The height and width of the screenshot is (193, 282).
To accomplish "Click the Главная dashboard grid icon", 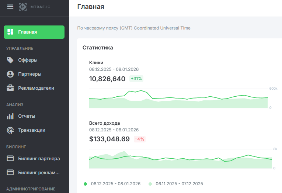I will coord(11,32).
